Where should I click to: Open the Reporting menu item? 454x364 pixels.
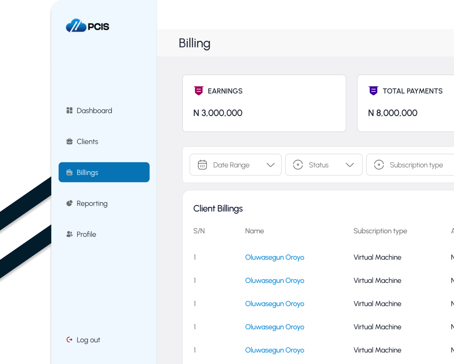point(104,203)
